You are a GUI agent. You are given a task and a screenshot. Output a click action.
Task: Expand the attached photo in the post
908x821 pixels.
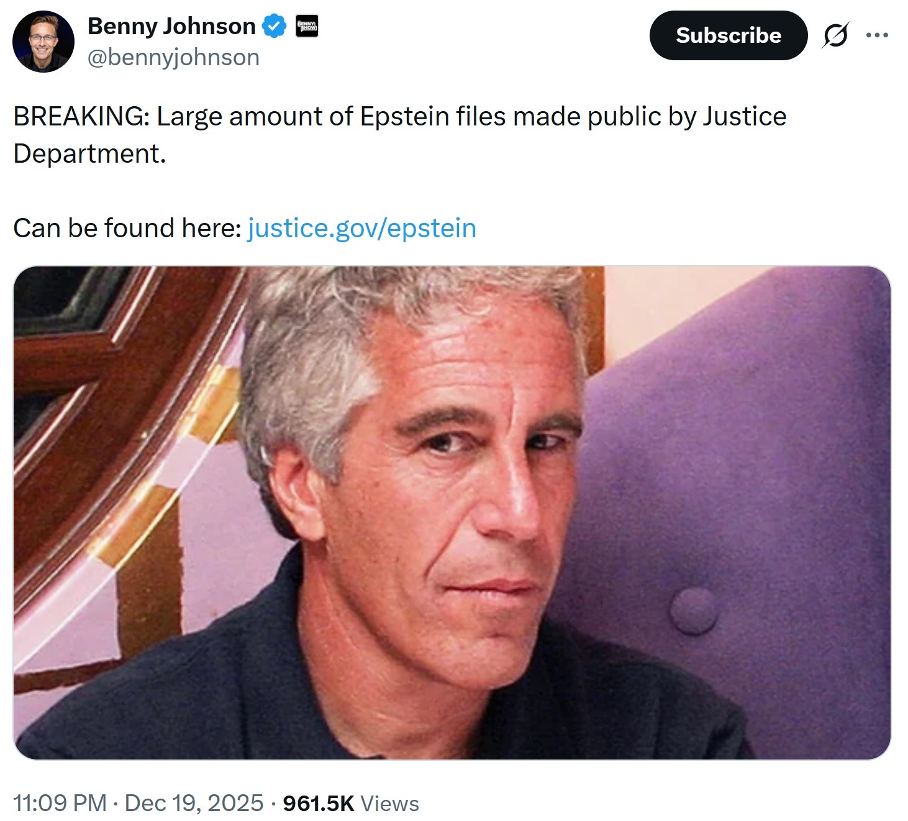click(452, 512)
